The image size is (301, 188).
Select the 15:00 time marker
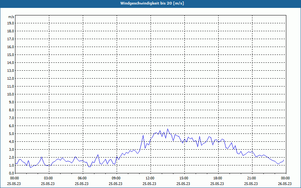tap(184, 178)
